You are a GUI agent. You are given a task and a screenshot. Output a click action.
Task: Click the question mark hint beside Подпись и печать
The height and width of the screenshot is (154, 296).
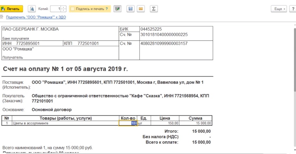(x=107, y=9)
